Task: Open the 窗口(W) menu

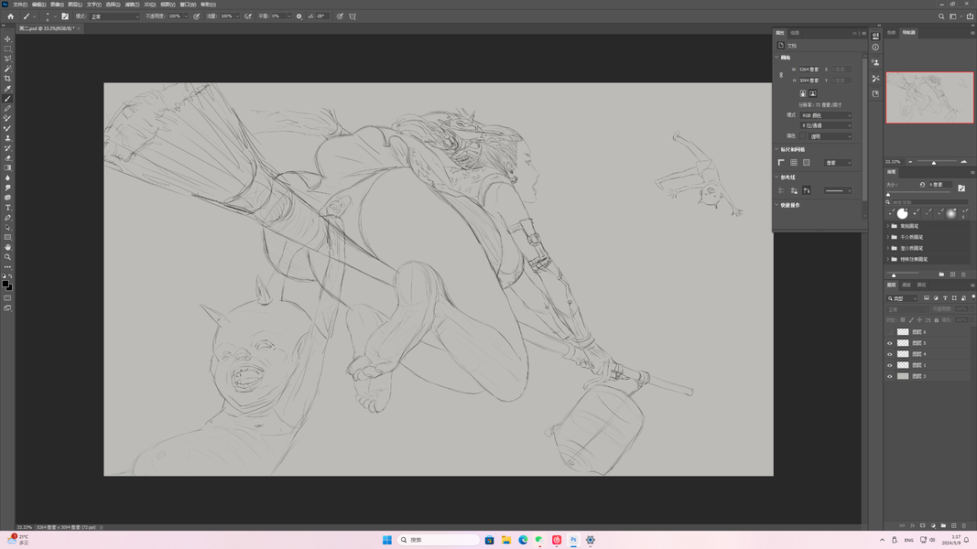Action: tap(189, 5)
